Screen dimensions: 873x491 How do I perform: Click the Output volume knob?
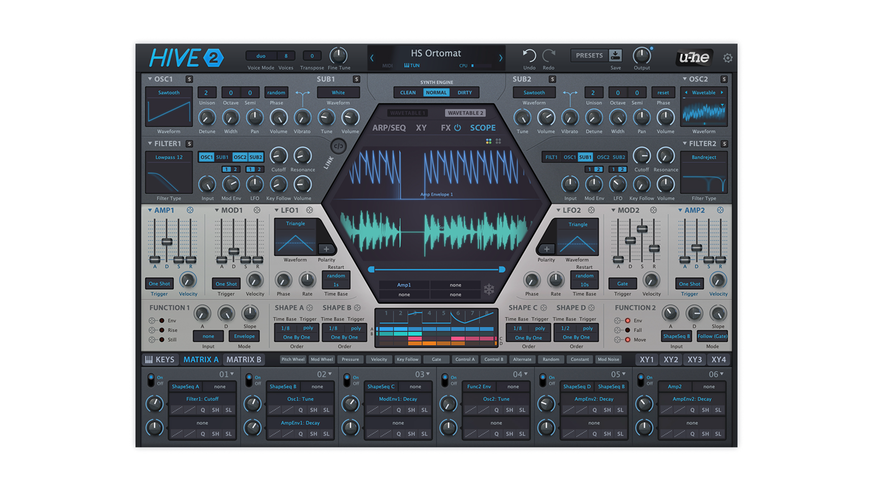pos(642,55)
